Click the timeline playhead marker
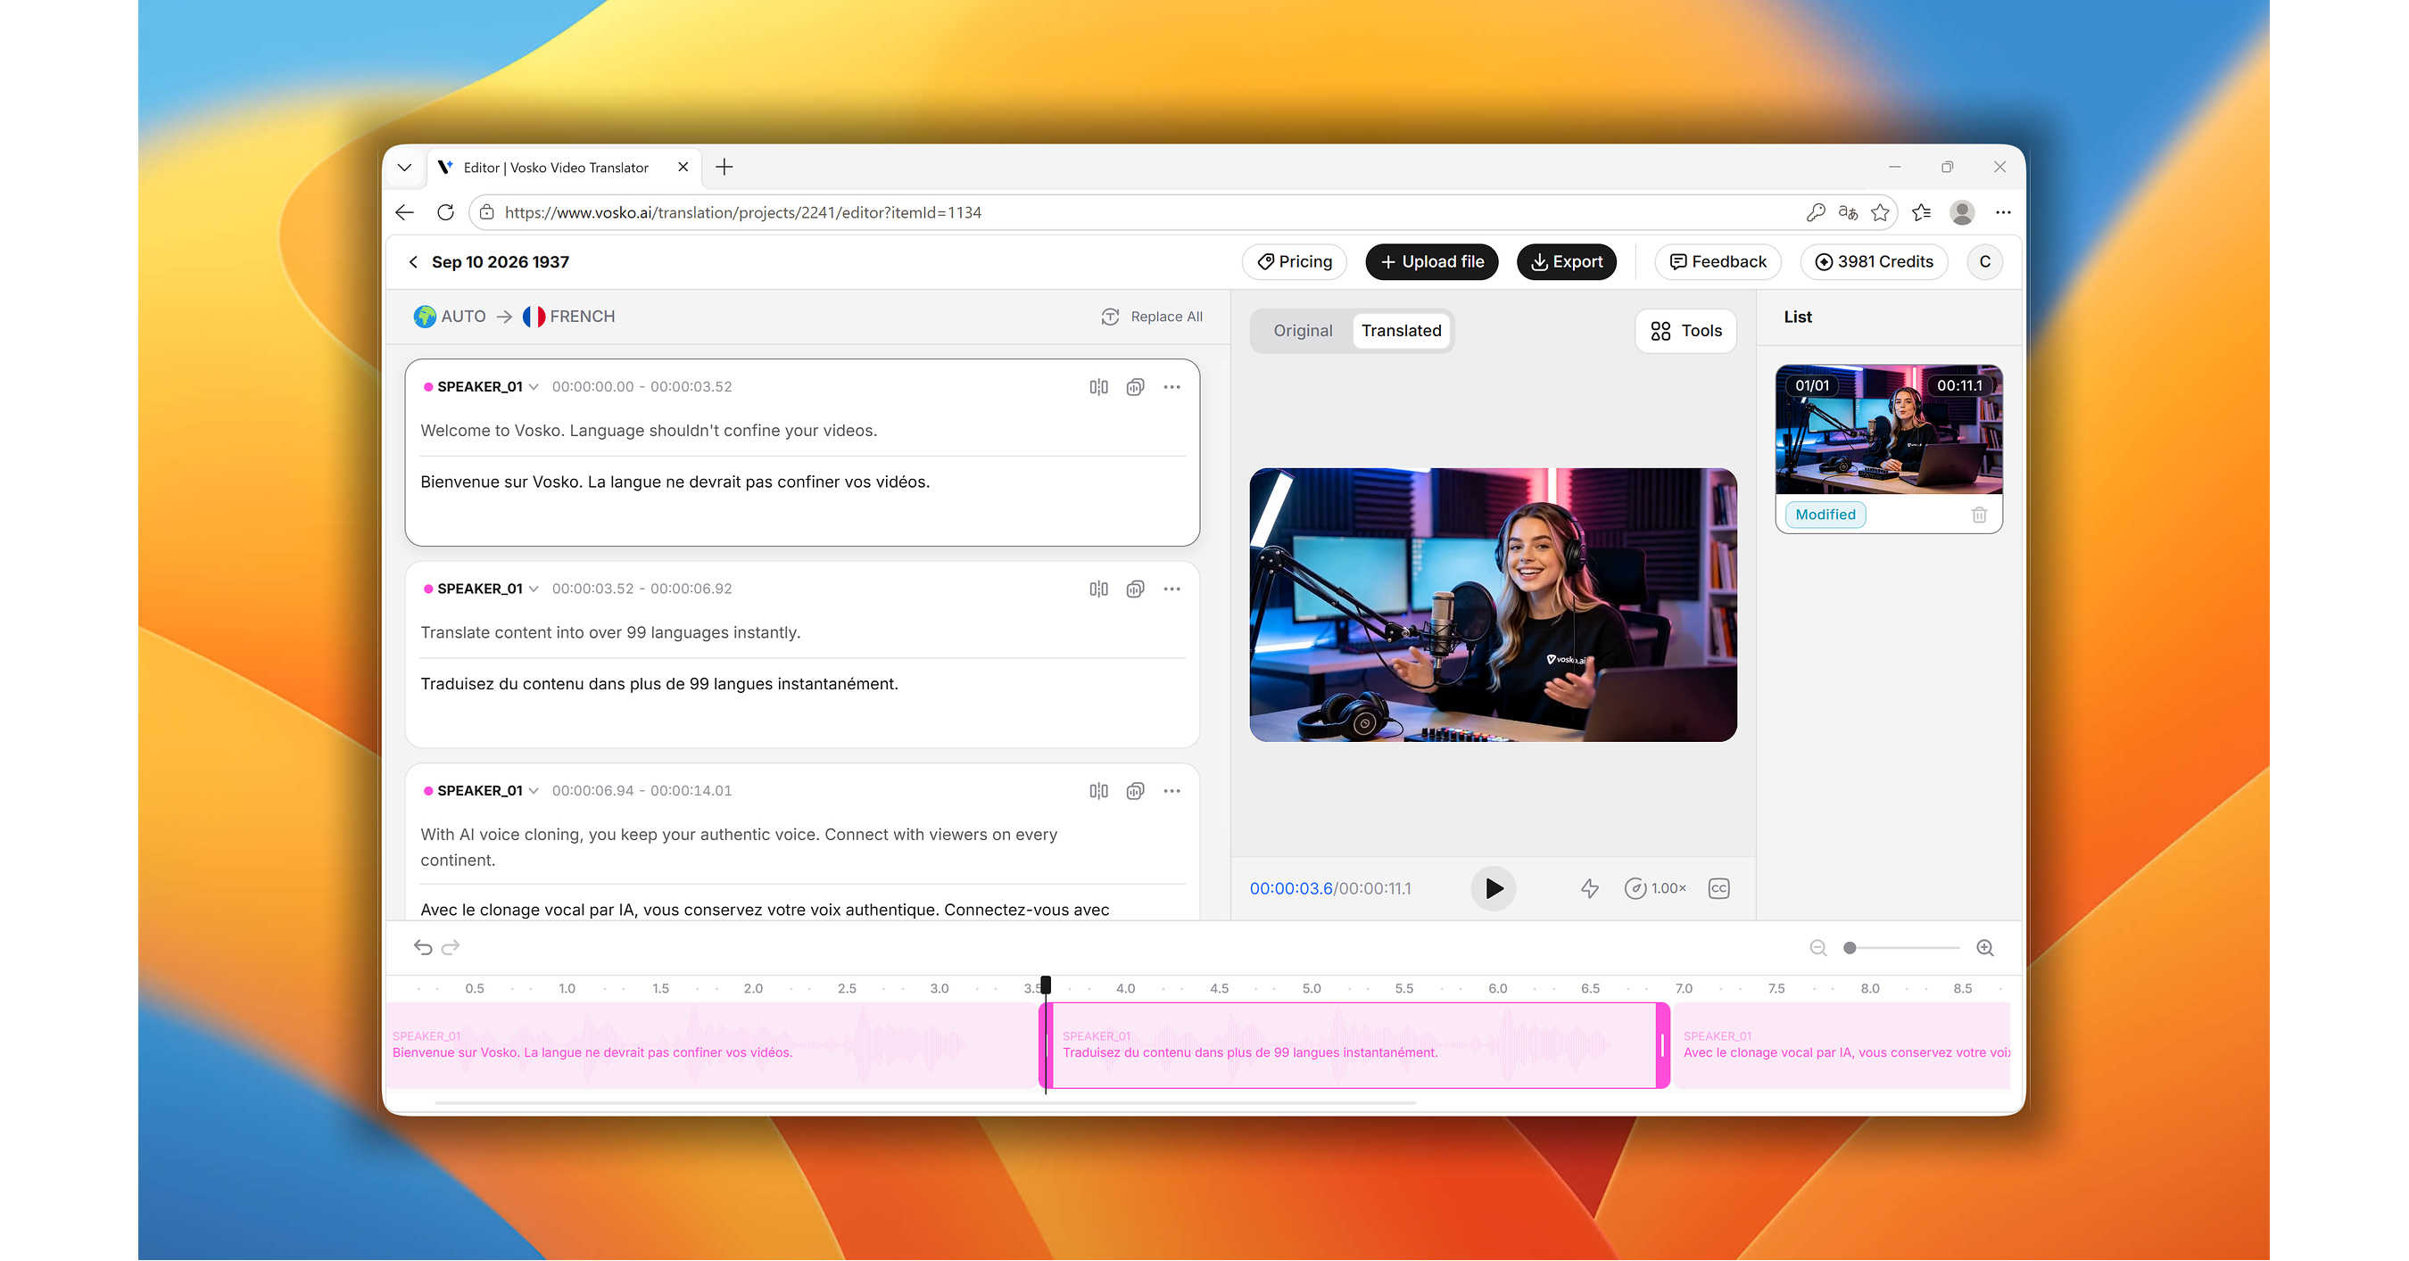The image size is (2409, 1261). pyautogui.click(x=1046, y=985)
